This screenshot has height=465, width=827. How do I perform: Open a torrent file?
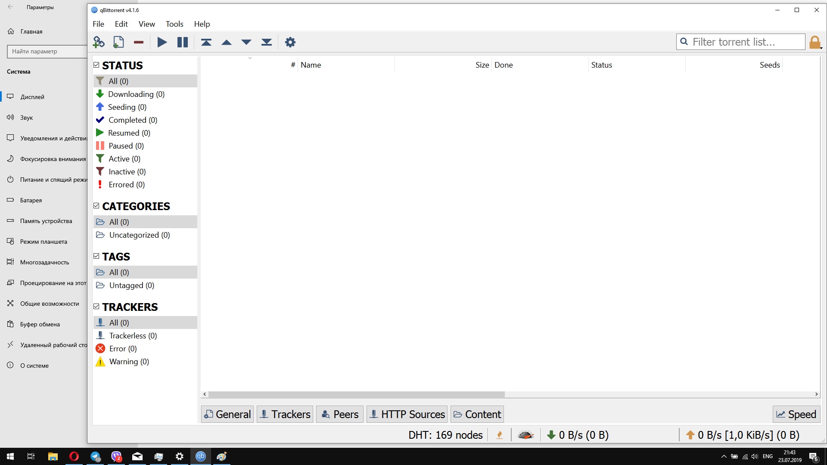click(118, 42)
